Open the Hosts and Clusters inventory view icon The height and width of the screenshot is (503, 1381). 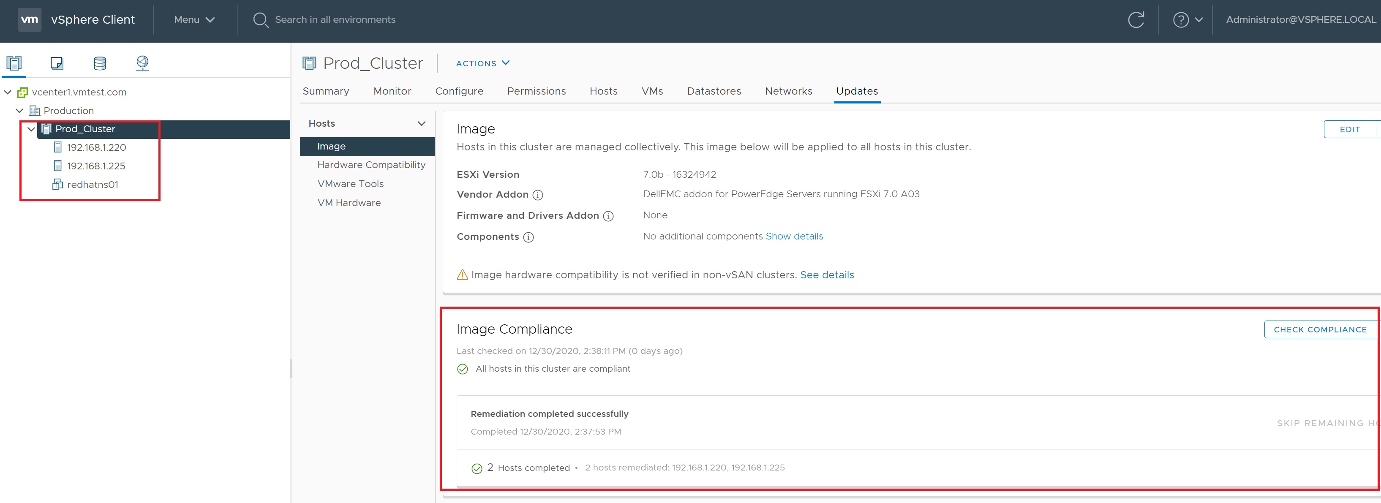[14, 63]
